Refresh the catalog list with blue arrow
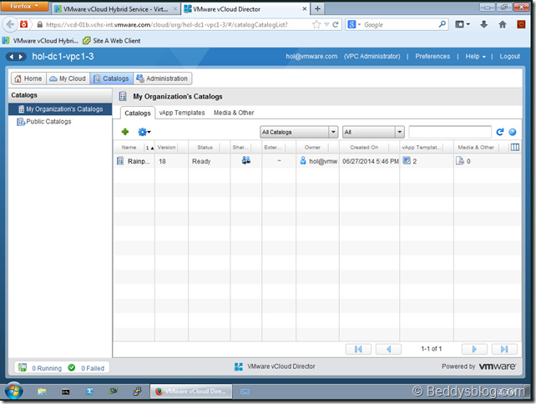The width and height of the screenshot is (536, 404). click(500, 132)
